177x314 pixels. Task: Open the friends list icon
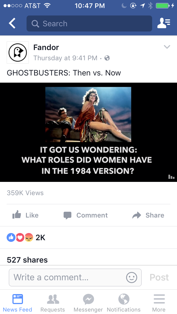(x=163, y=23)
